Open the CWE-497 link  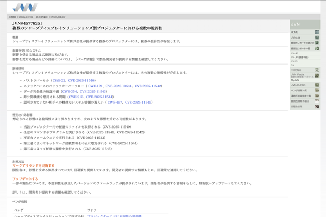pos(115,102)
